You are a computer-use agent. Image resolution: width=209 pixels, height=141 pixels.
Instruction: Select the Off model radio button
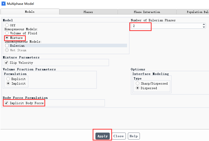[7, 25]
